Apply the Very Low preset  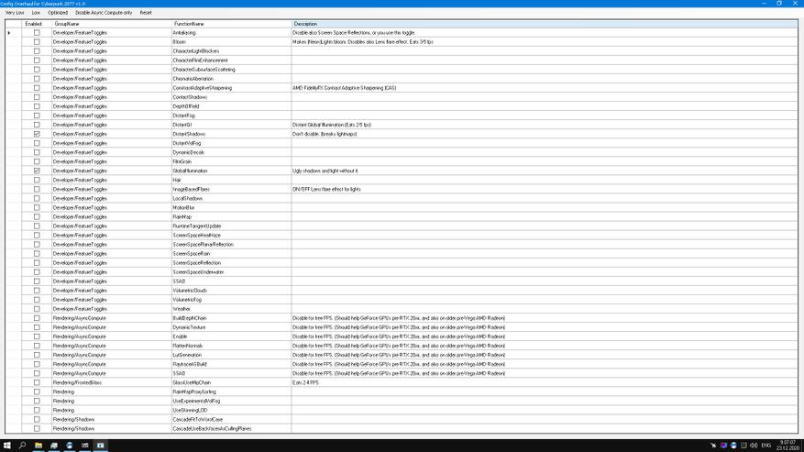pos(15,13)
